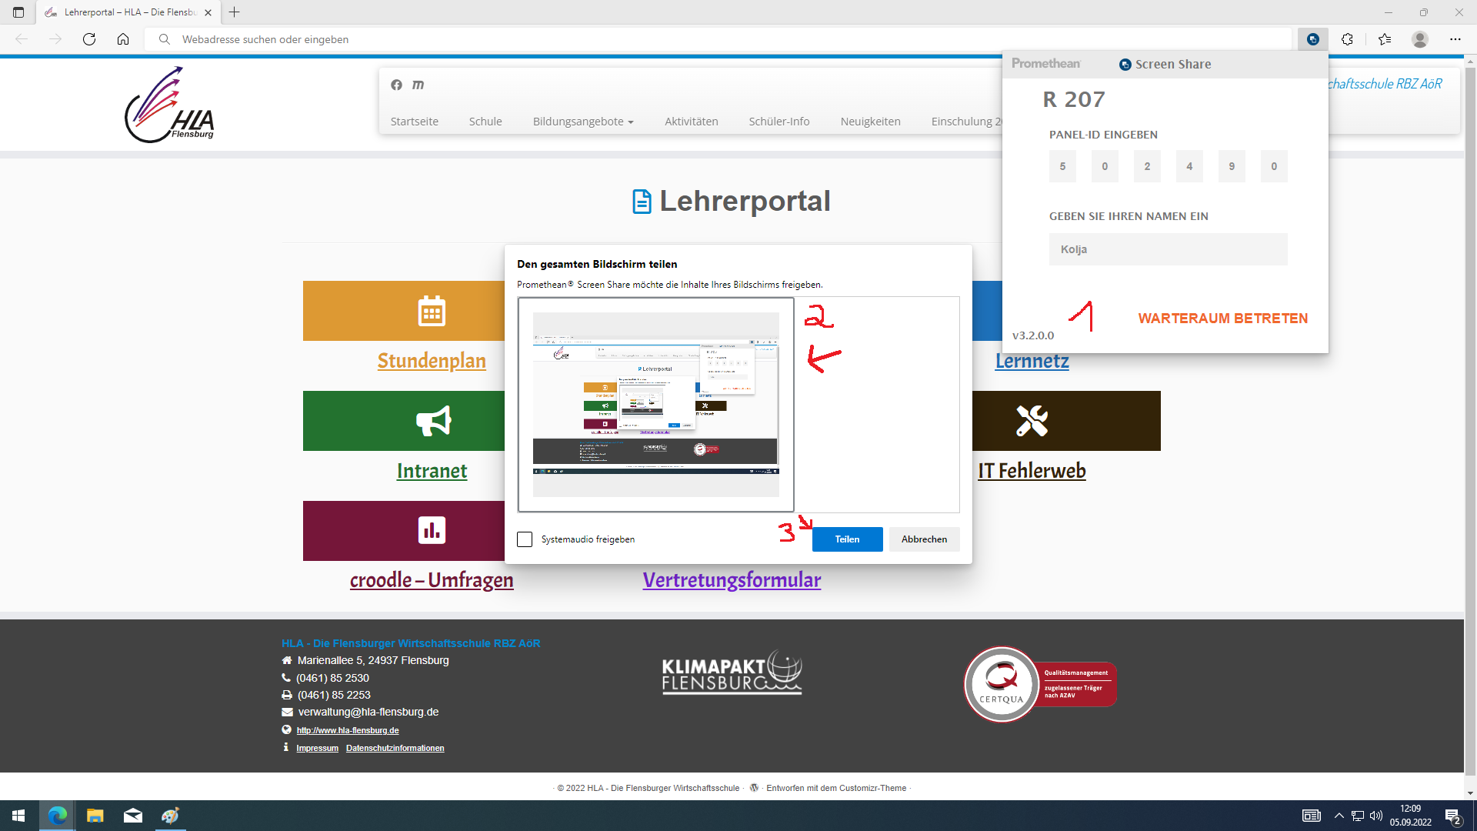Show hidden tray icons chevron
Viewport: 1477px width, 831px height.
tap(1339, 816)
